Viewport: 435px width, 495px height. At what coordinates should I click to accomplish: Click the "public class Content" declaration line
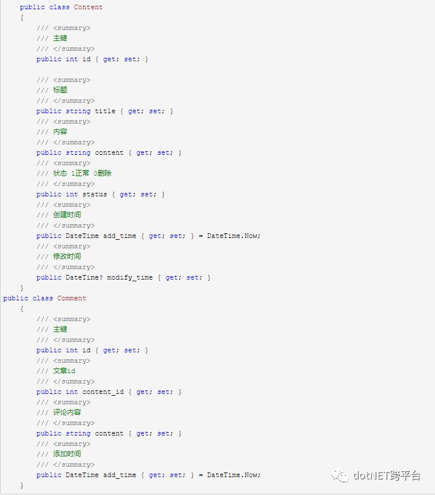[61, 7]
